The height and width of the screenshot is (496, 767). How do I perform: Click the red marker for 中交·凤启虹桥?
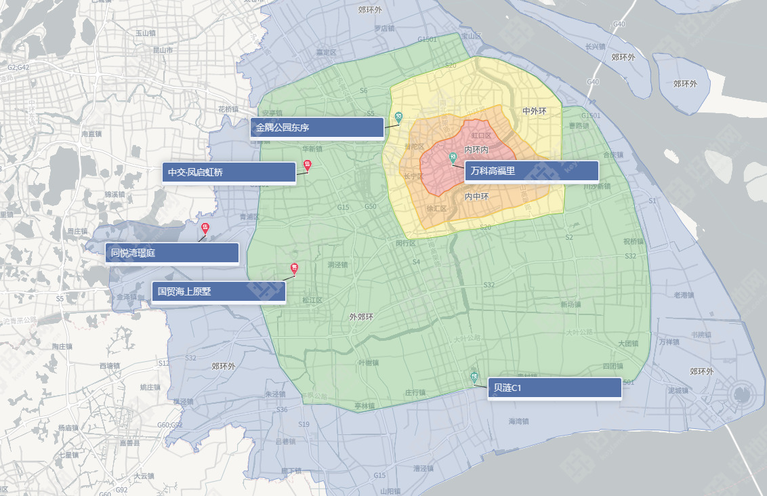tap(307, 165)
